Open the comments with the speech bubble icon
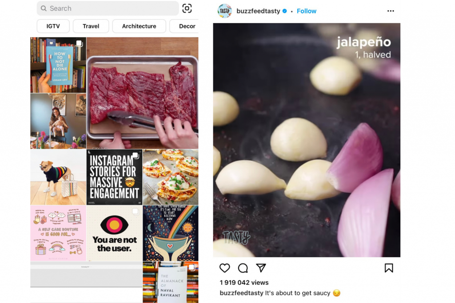The width and height of the screenshot is (455, 303). 243,268
